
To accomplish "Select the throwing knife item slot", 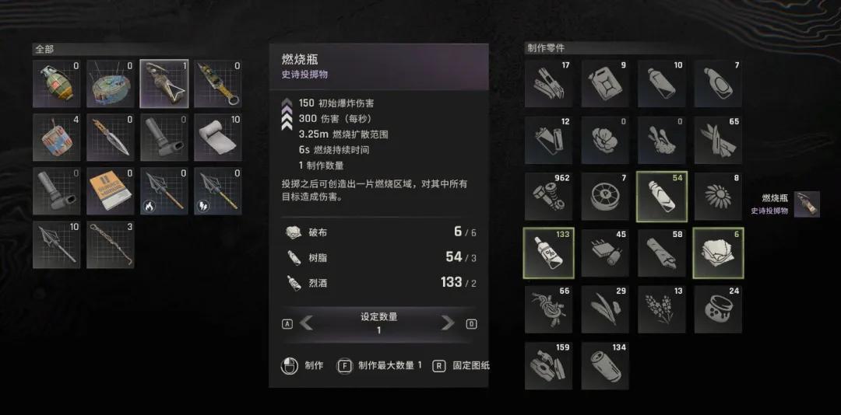I will point(111,137).
